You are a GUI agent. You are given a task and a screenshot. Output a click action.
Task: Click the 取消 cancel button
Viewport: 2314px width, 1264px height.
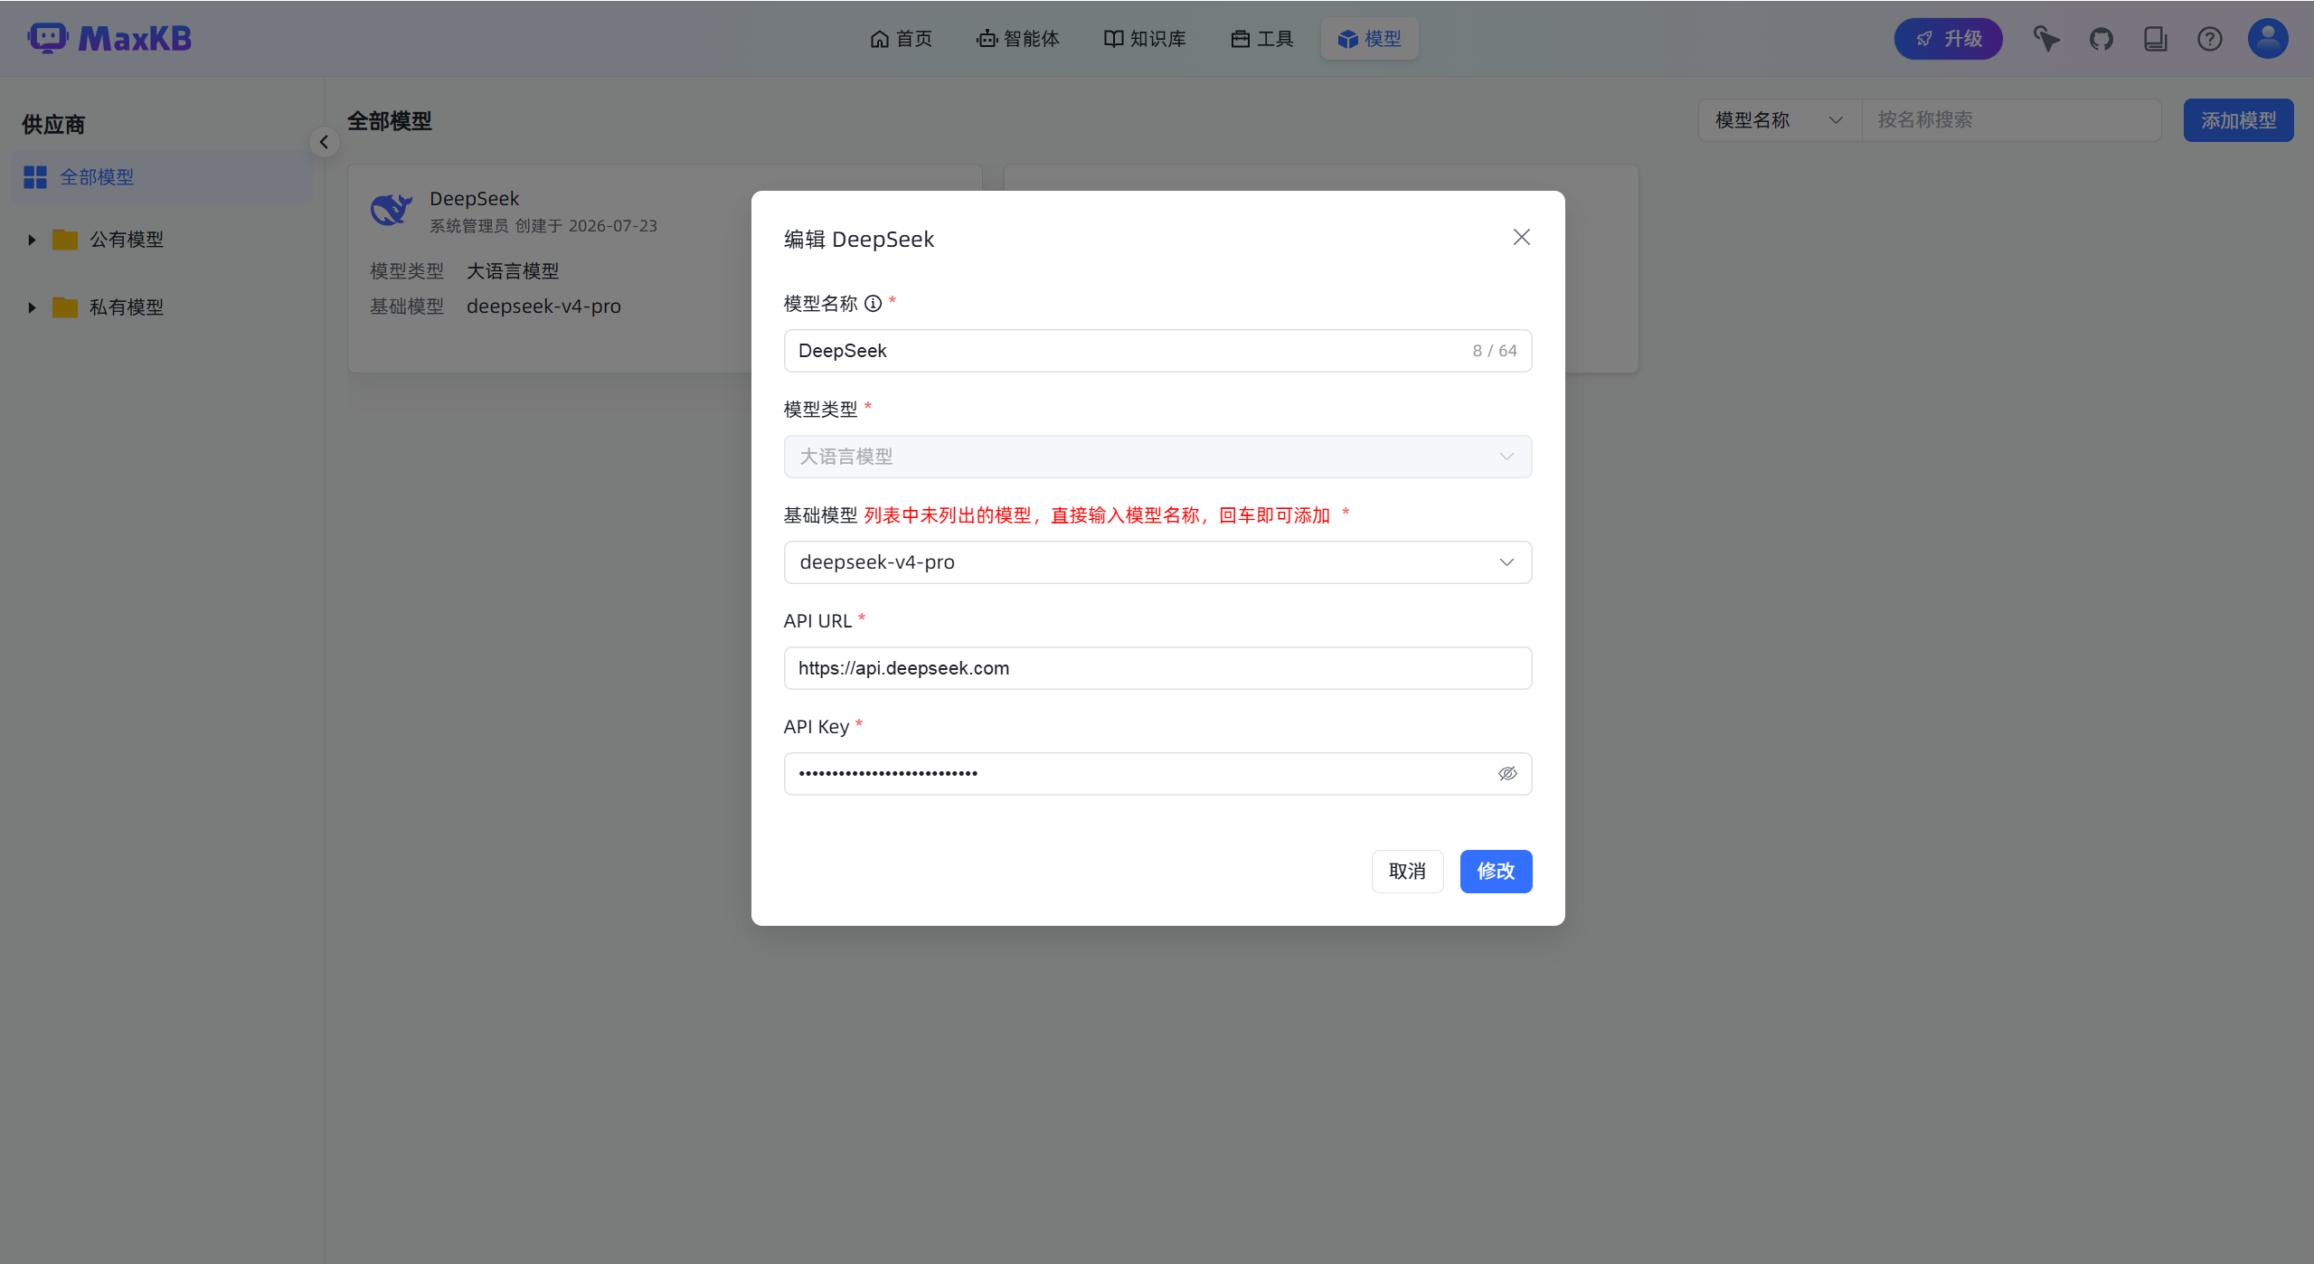pyautogui.click(x=1407, y=872)
